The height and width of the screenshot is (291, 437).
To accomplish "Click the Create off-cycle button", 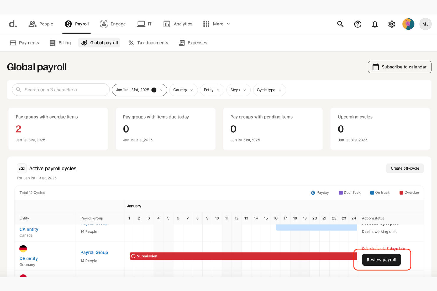I will point(405,168).
